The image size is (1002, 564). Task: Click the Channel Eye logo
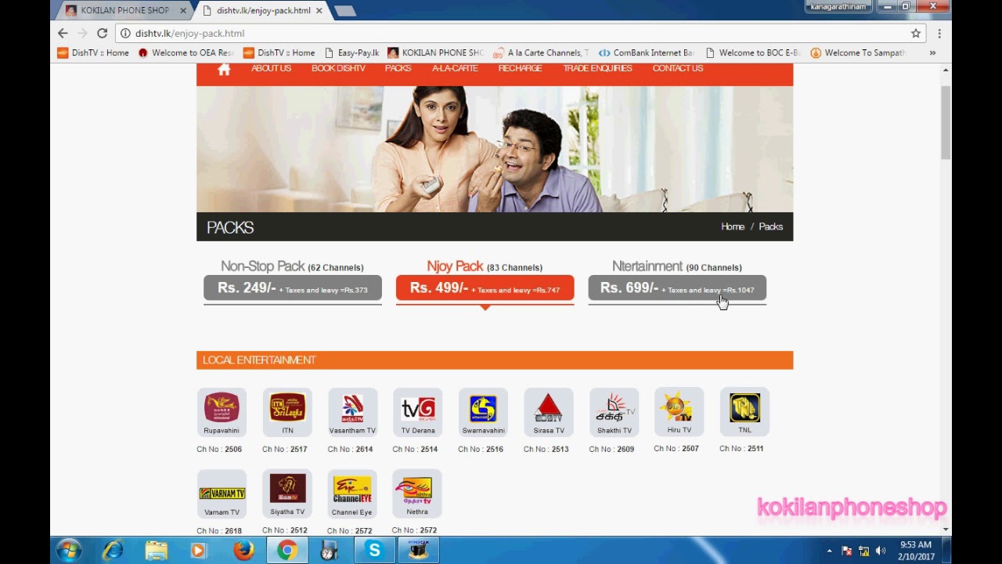352,489
